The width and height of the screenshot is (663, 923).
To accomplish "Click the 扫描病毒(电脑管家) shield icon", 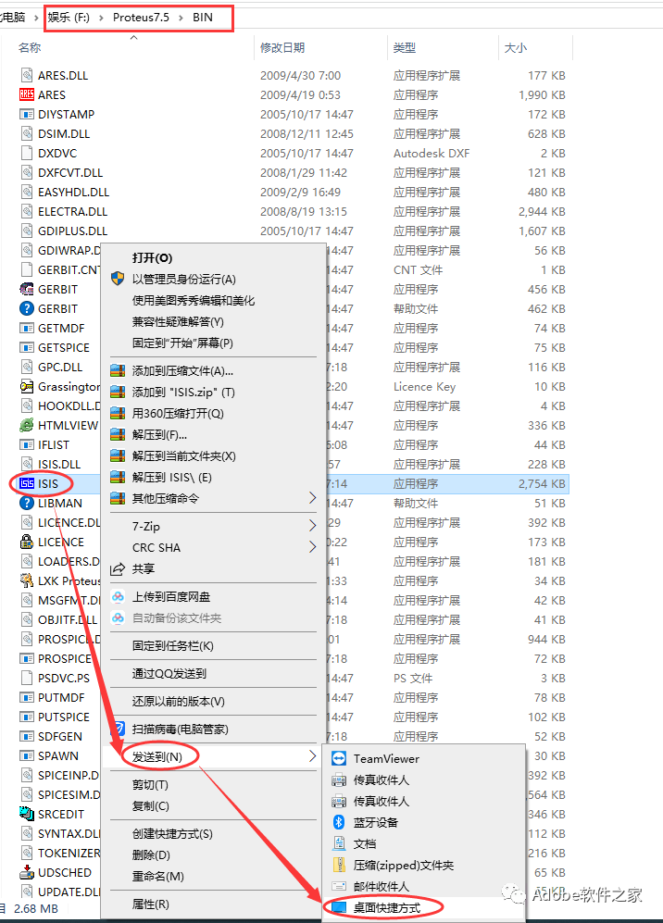I will pos(118,729).
